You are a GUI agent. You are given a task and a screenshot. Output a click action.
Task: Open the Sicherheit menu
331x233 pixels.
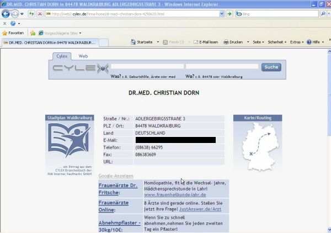277,42
